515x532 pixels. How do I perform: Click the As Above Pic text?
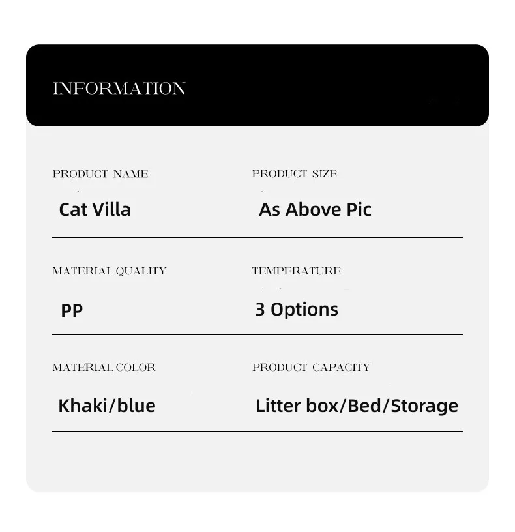coord(315,209)
